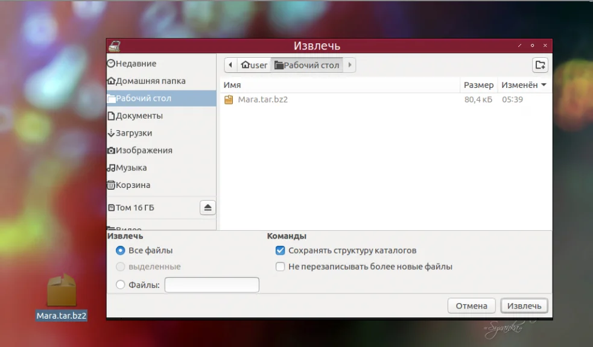
Task: Click the 05:39 modified time cell
Action: (x=512, y=99)
